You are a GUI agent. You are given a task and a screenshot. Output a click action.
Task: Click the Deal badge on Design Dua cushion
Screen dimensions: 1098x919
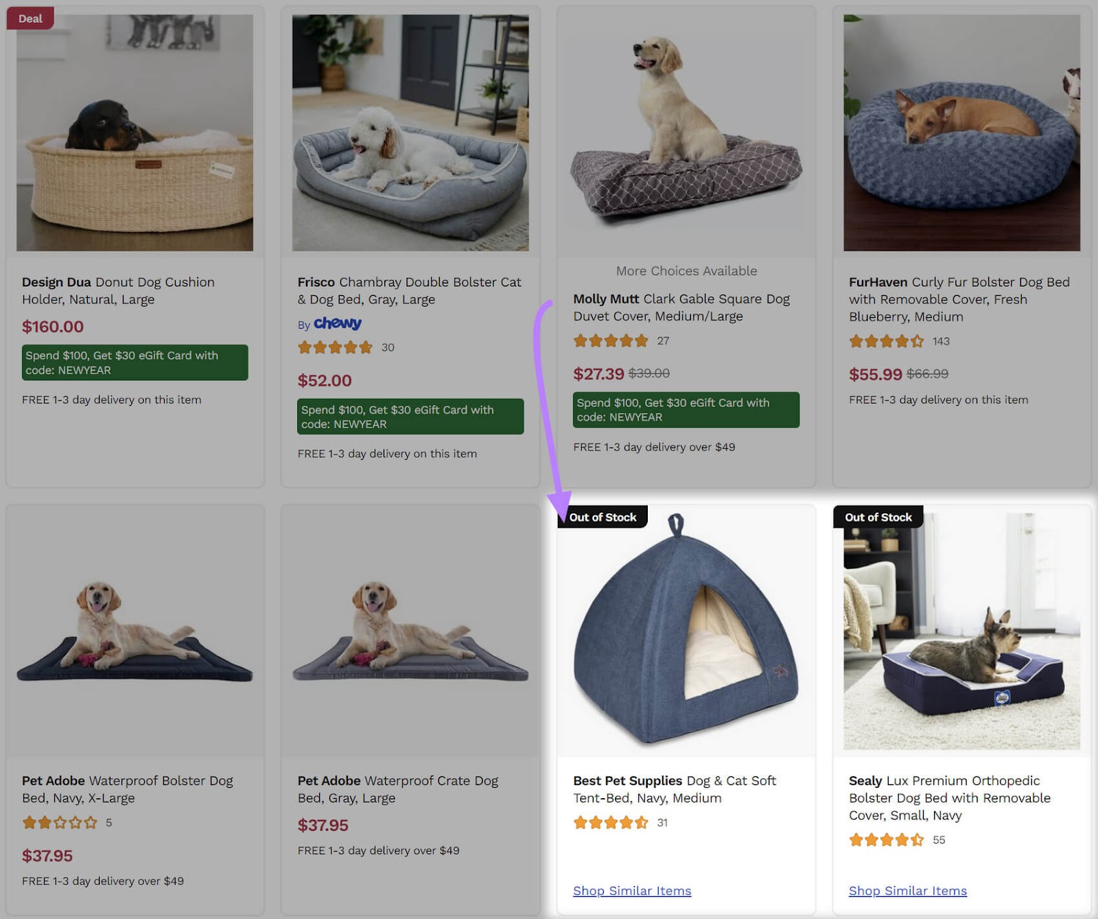pyautogui.click(x=30, y=18)
